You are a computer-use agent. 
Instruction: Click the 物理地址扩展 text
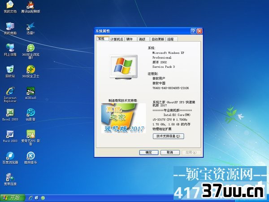tap(162, 129)
